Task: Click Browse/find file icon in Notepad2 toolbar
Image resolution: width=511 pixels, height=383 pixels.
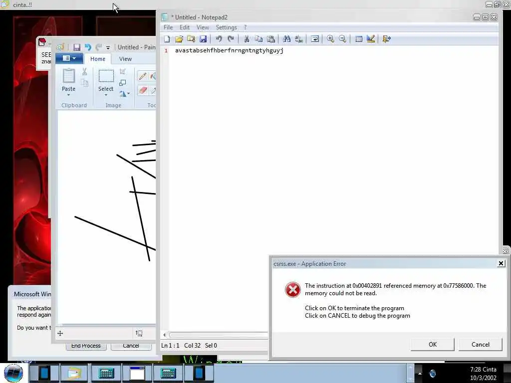Action: pyautogui.click(x=191, y=39)
